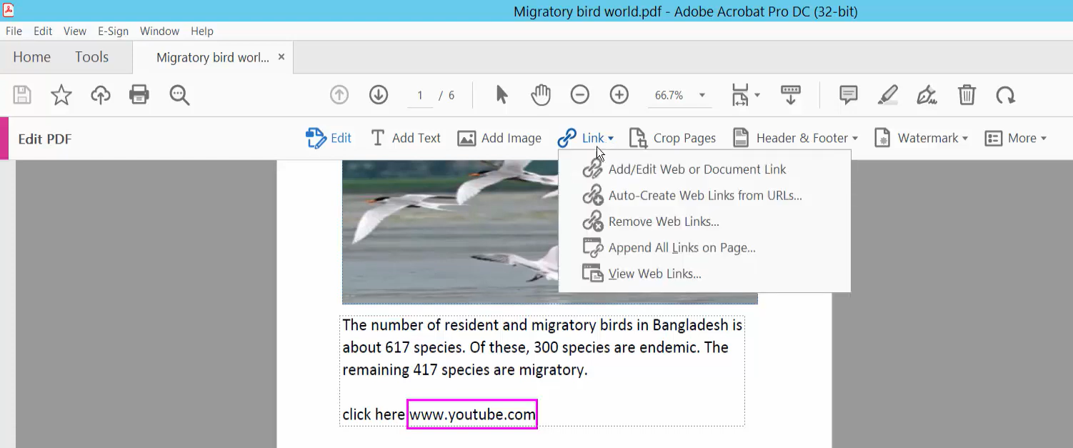Click the 'Edit PDF' toolbar label
The width and height of the screenshot is (1073, 448).
pyautogui.click(x=45, y=139)
